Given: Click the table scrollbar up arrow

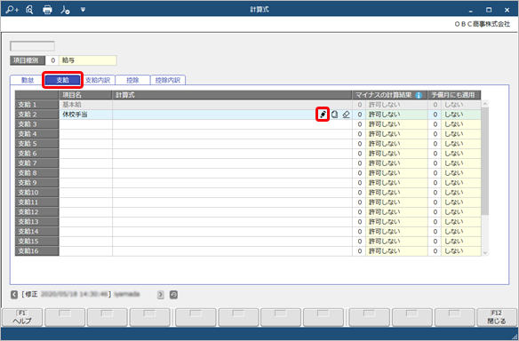Looking at the screenshot, I should [485, 104].
